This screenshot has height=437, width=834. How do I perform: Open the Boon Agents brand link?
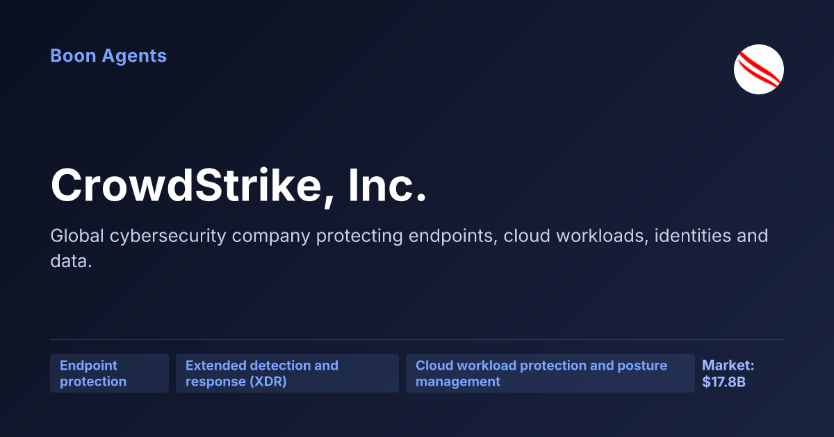coord(108,55)
